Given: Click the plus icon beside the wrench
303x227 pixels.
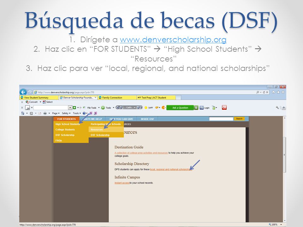Looking at the screenshot, I should (284, 108).
